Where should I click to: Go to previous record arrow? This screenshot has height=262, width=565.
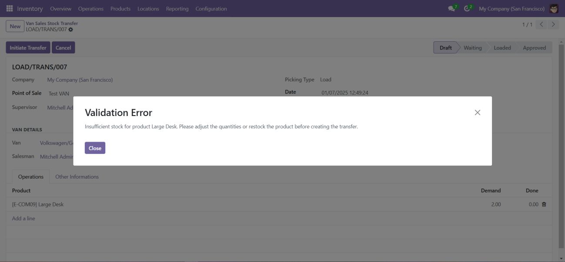coord(541,25)
